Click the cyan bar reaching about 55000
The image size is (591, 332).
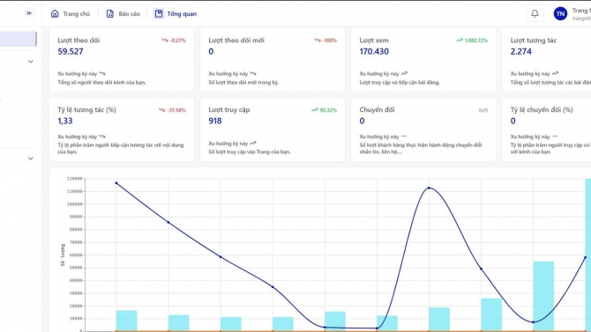[543, 296]
